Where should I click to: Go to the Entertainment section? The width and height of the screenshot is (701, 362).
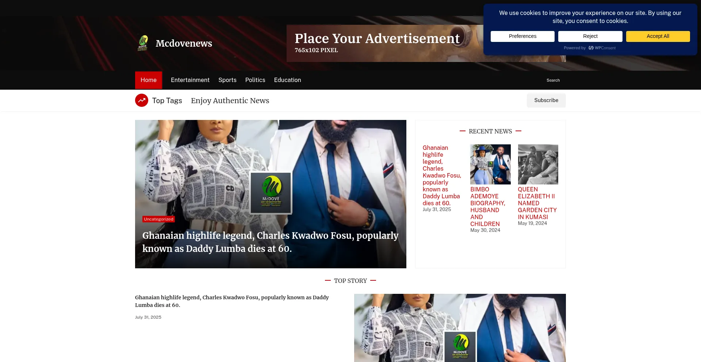pyautogui.click(x=190, y=80)
